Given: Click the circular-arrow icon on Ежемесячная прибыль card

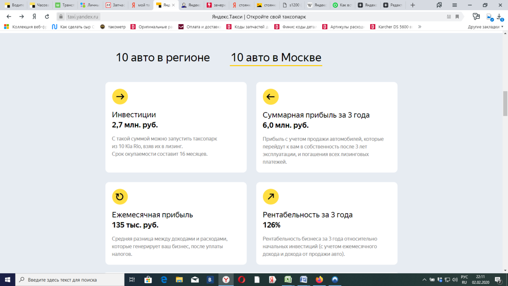Looking at the screenshot, I should (120, 197).
